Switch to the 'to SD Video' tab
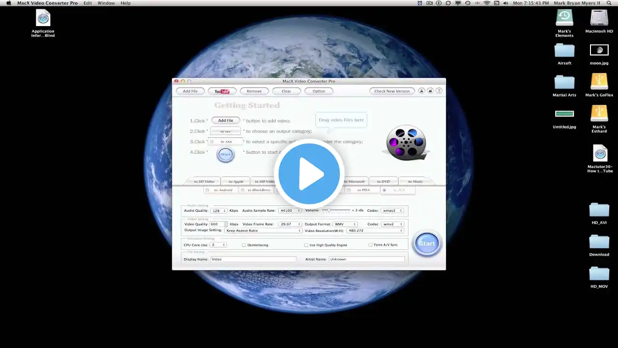The image size is (618, 348). (x=204, y=182)
